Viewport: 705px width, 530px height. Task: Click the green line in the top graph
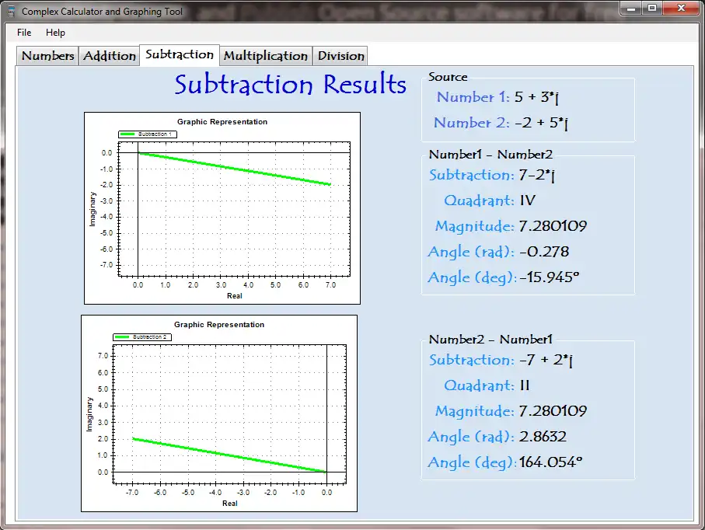click(x=234, y=169)
